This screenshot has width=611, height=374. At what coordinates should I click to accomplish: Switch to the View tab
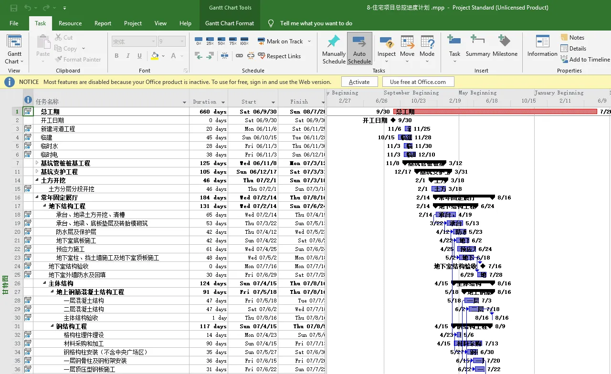(x=160, y=23)
